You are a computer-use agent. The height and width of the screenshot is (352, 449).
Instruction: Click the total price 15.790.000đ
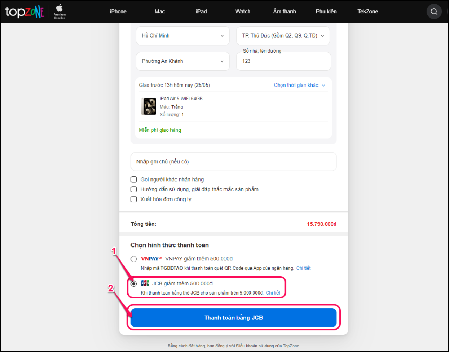click(x=322, y=224)
